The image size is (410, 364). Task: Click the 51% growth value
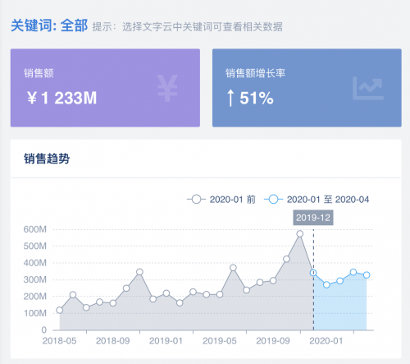[257, 98]
